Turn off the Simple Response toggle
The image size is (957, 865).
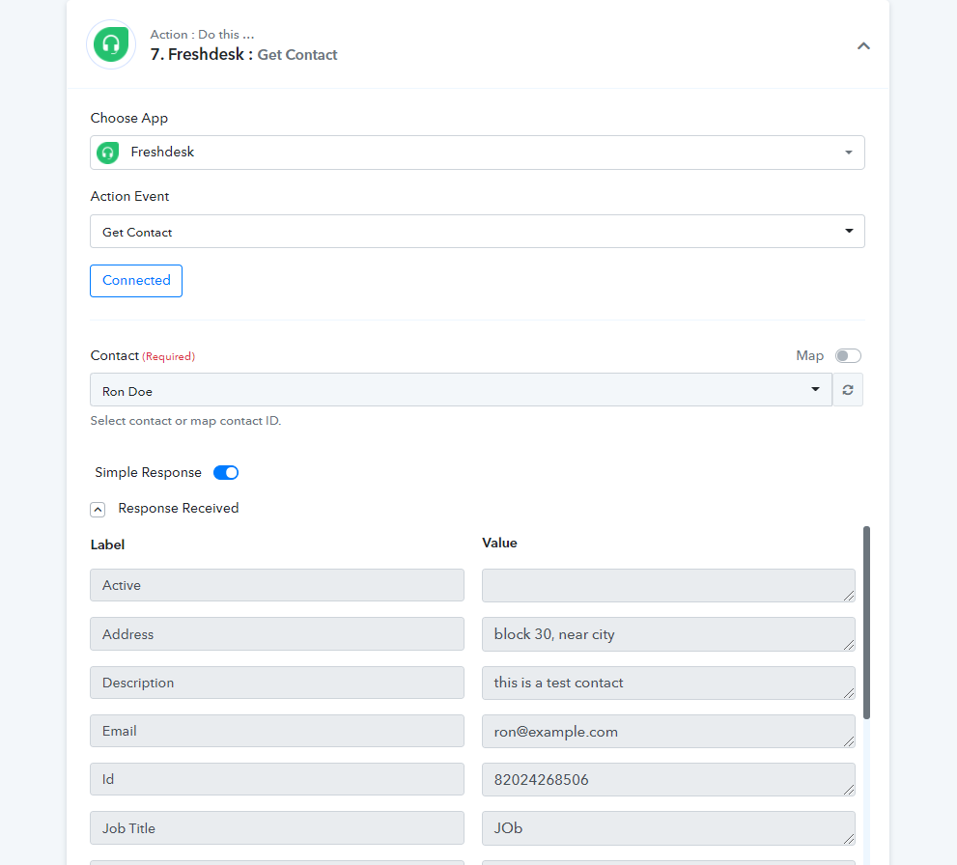click(x=226, y=473)
